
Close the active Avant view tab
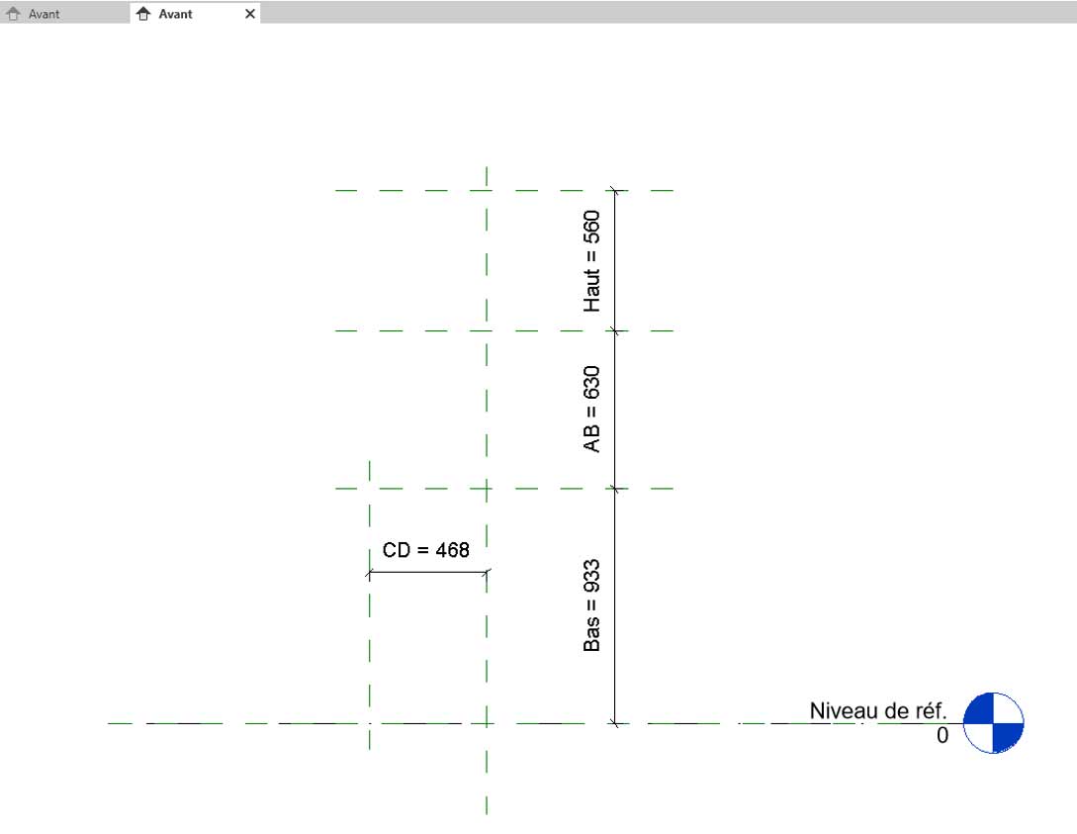(x=250, y=14)
